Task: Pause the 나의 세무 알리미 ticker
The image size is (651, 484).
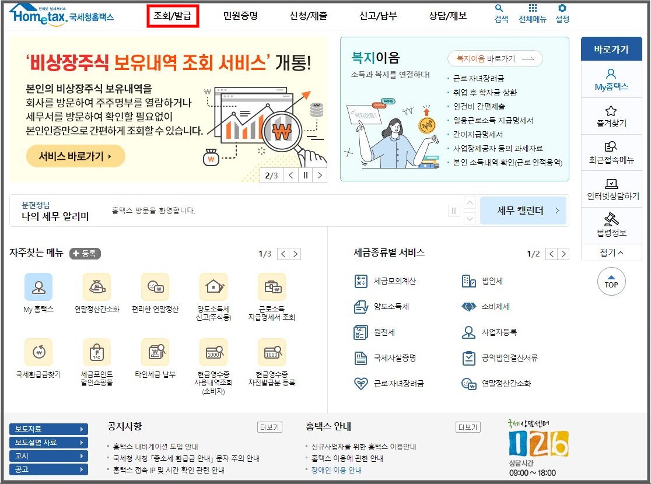Action: click(x=454, y=211)
